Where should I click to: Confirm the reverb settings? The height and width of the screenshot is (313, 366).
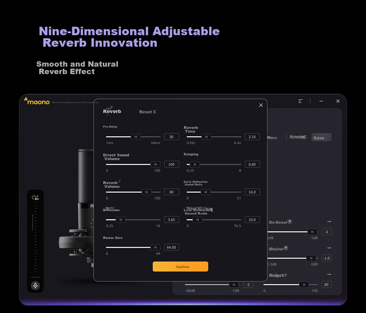(x=180, y=266)
